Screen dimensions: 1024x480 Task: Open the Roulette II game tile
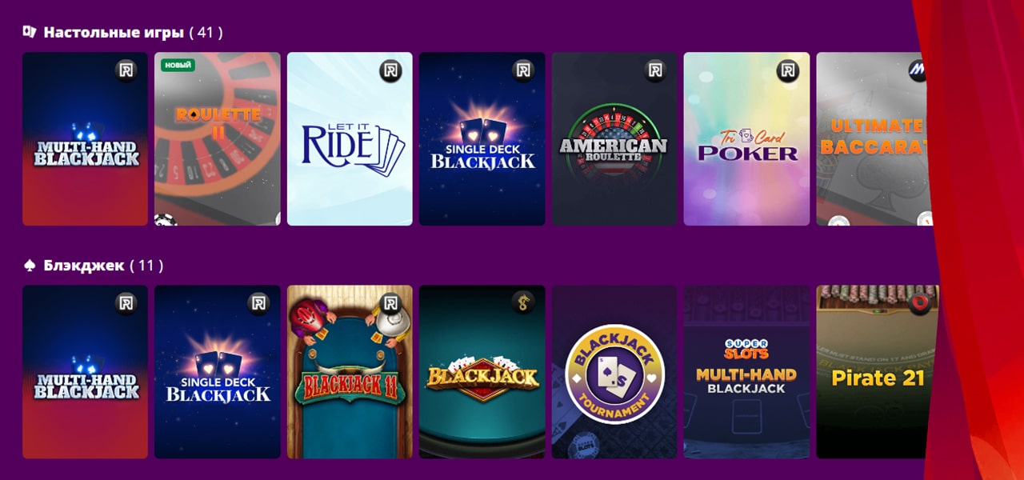[218, 139]
